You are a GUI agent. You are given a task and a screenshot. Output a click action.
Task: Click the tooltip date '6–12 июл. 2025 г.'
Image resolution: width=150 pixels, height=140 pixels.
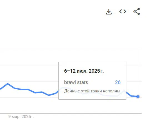(x=84, y=71)
